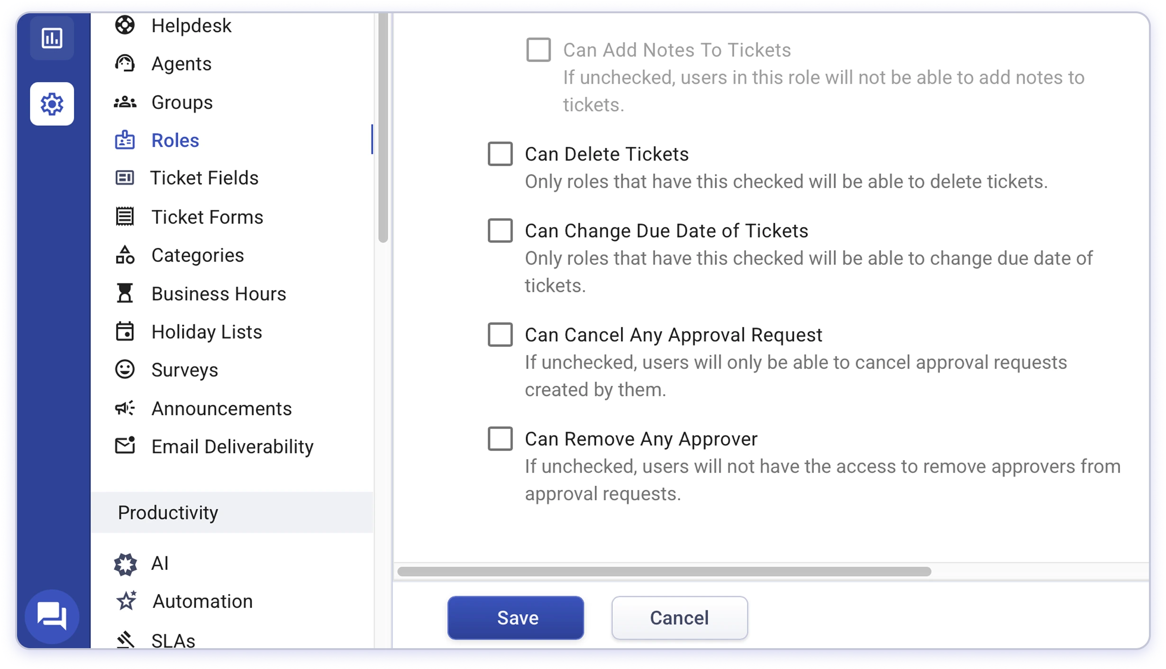Navigate to Holiday Lists
Screen dimensions: 1166x669
[207, 332]
